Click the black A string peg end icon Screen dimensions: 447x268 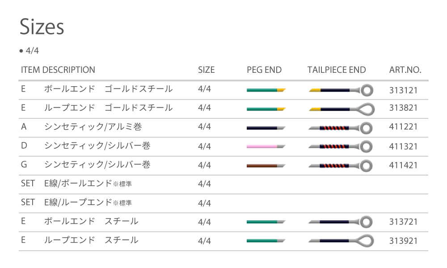266,128
